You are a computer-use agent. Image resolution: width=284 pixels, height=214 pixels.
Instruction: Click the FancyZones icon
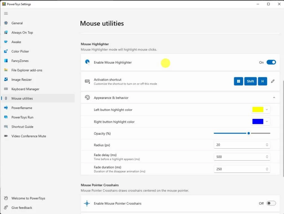(6, 61)
